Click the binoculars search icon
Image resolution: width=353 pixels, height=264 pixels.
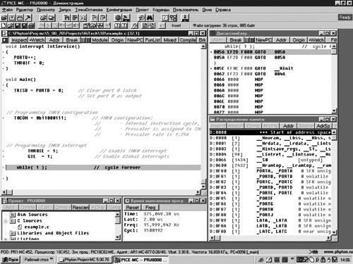click(150, 18)
